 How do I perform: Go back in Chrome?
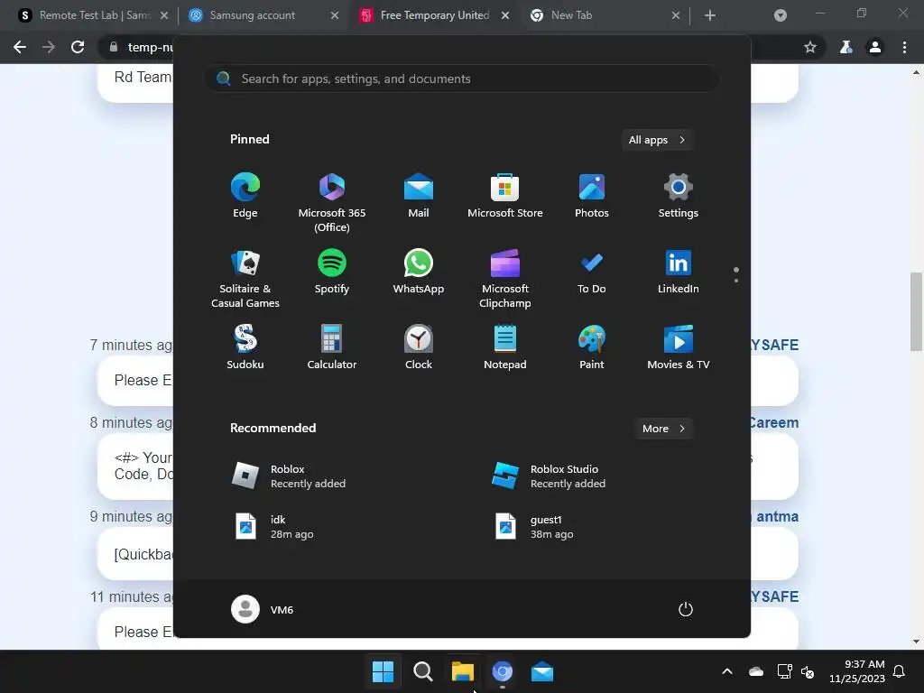point(20,47)
